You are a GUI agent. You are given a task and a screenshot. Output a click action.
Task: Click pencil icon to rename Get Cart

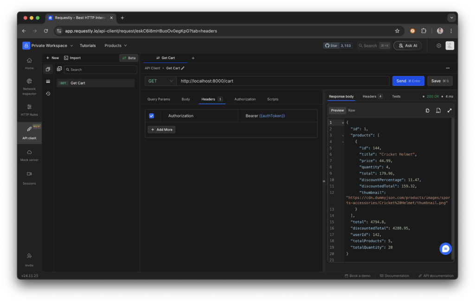183,68
